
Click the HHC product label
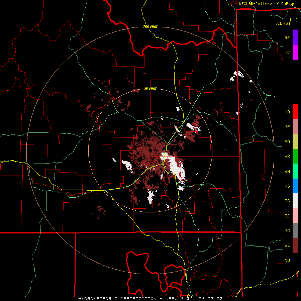[294, 20]
